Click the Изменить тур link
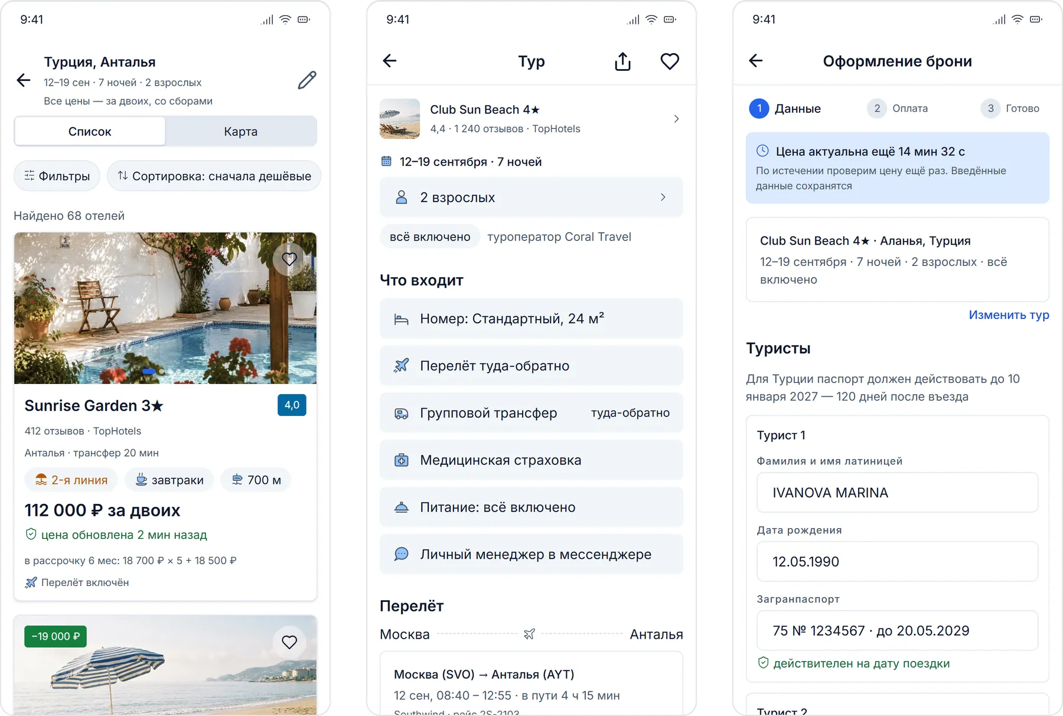The width and height of the screenshot is (1063, 716). (x=1009, y=315)
